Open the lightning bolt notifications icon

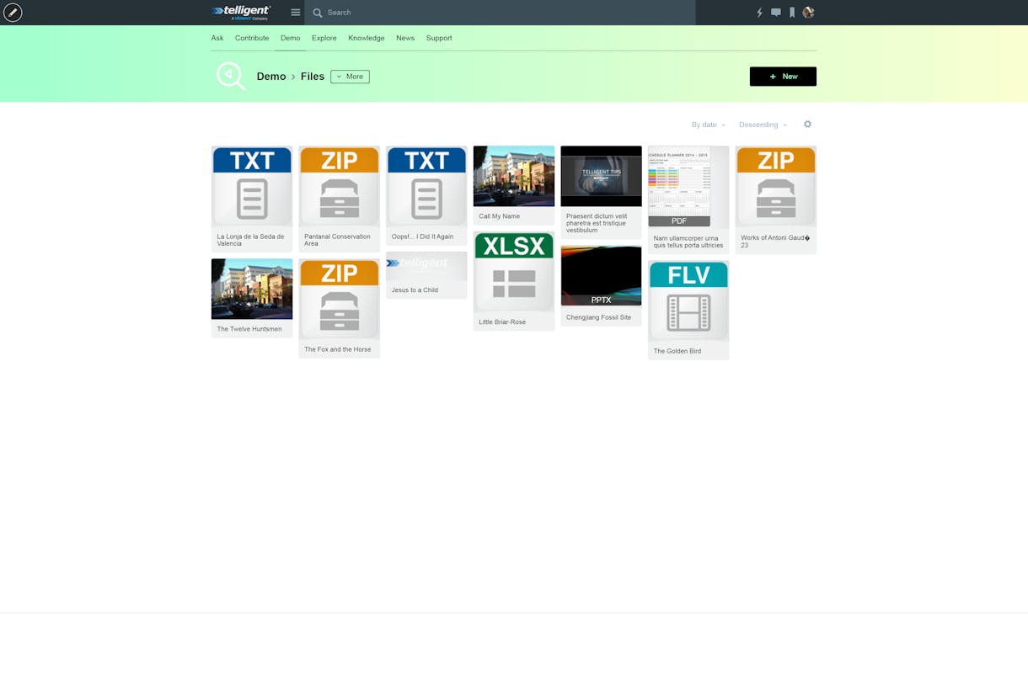[759, 13]
